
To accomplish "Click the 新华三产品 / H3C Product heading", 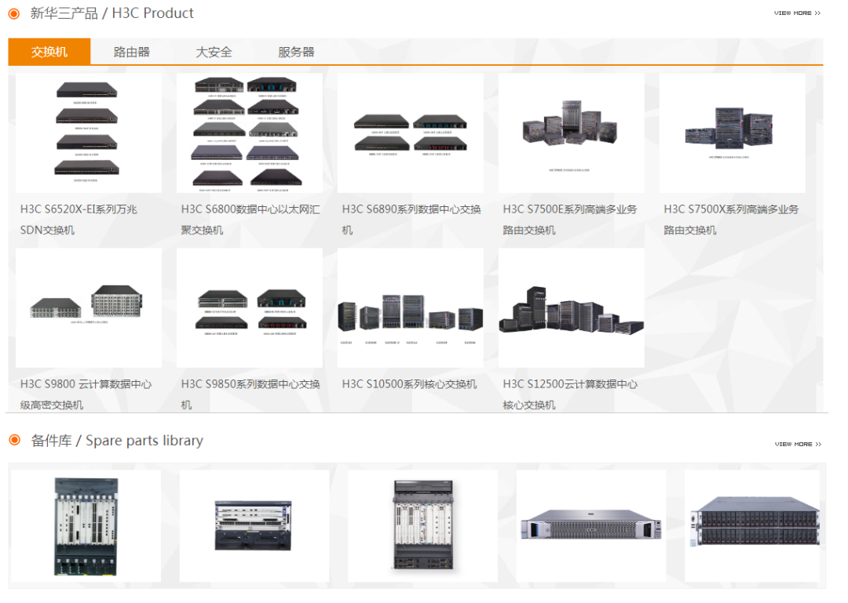I will click(x=112, y=13).
